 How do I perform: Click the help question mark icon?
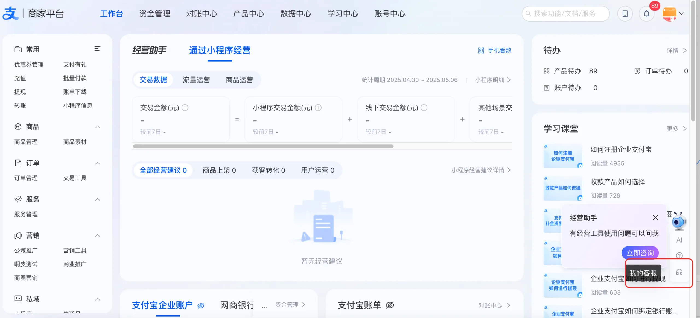(x=679, y=255)
